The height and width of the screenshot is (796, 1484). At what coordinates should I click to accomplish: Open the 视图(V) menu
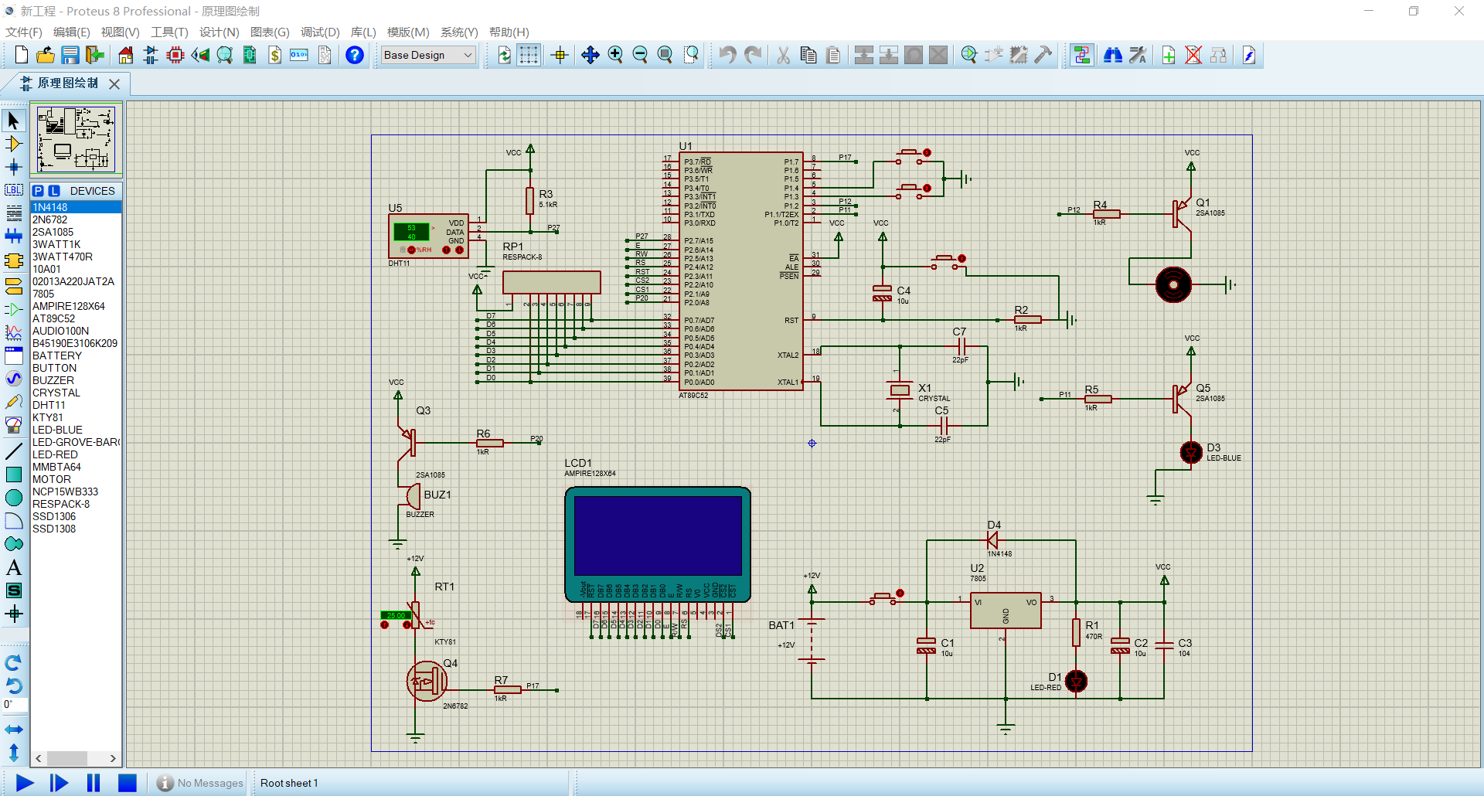pos(120,32)
